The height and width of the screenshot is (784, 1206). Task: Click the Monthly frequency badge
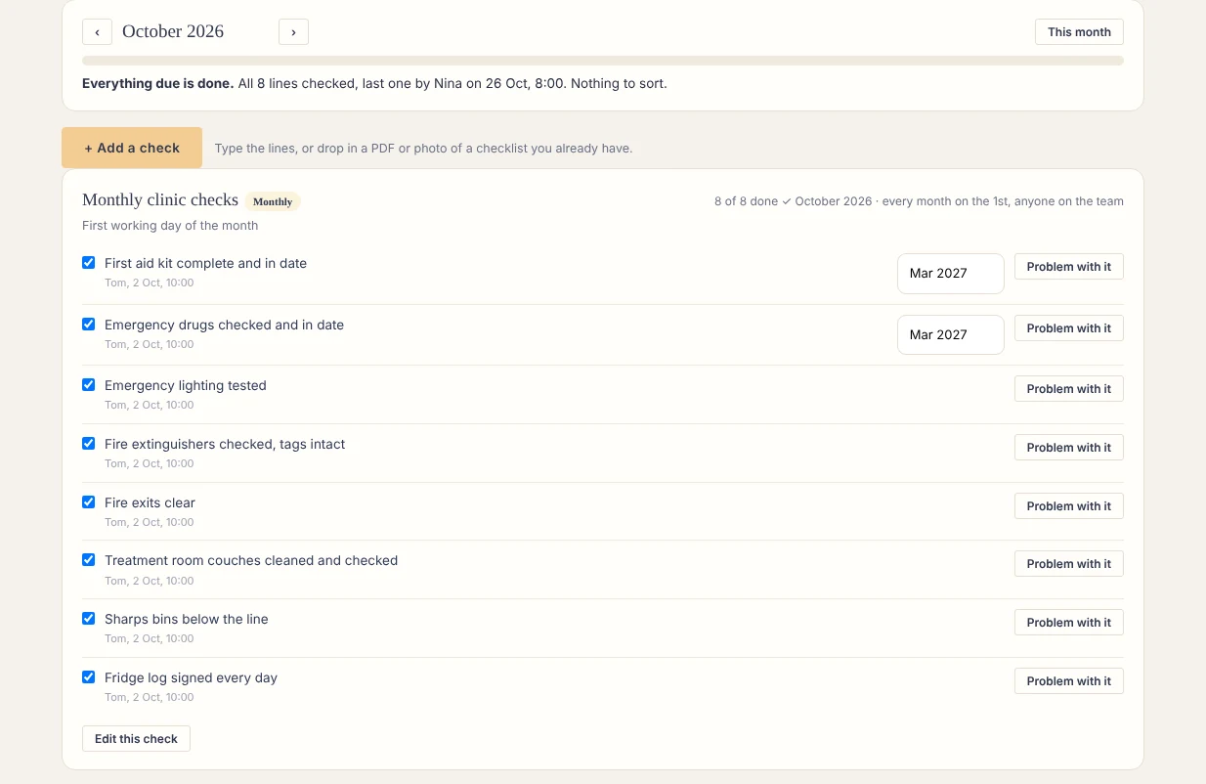[x=273, y=201]
